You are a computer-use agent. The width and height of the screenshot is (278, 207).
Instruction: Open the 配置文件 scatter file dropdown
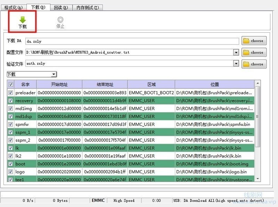(237, 52)
